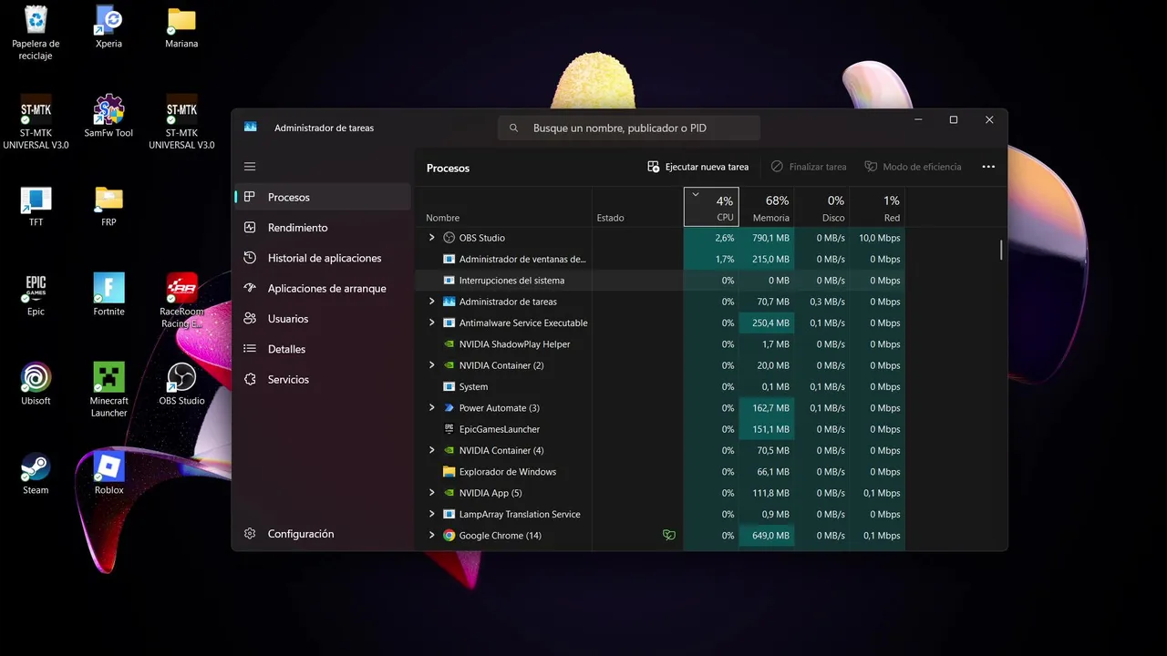The image size is (1167, 656).
Task: Open the hamburger navigation menu icon
Action: point(250,167)
